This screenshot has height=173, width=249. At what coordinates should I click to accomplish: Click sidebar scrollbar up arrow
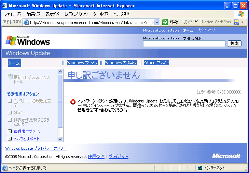pos(60,72)
